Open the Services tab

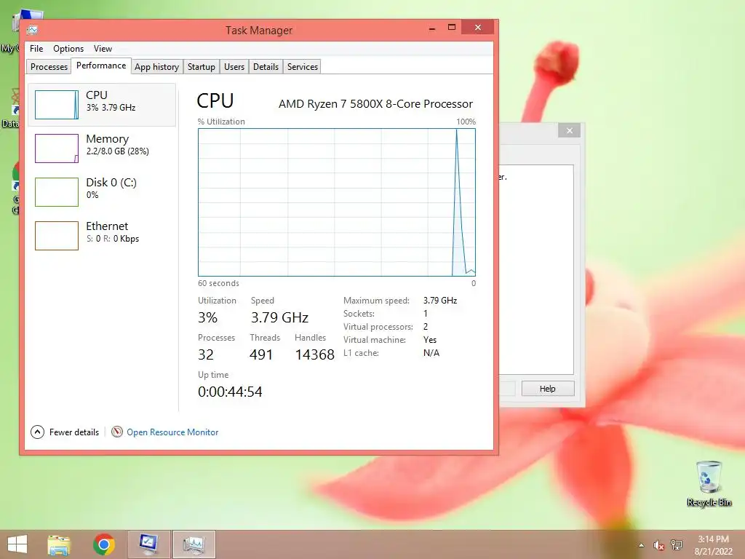point(302,66)
